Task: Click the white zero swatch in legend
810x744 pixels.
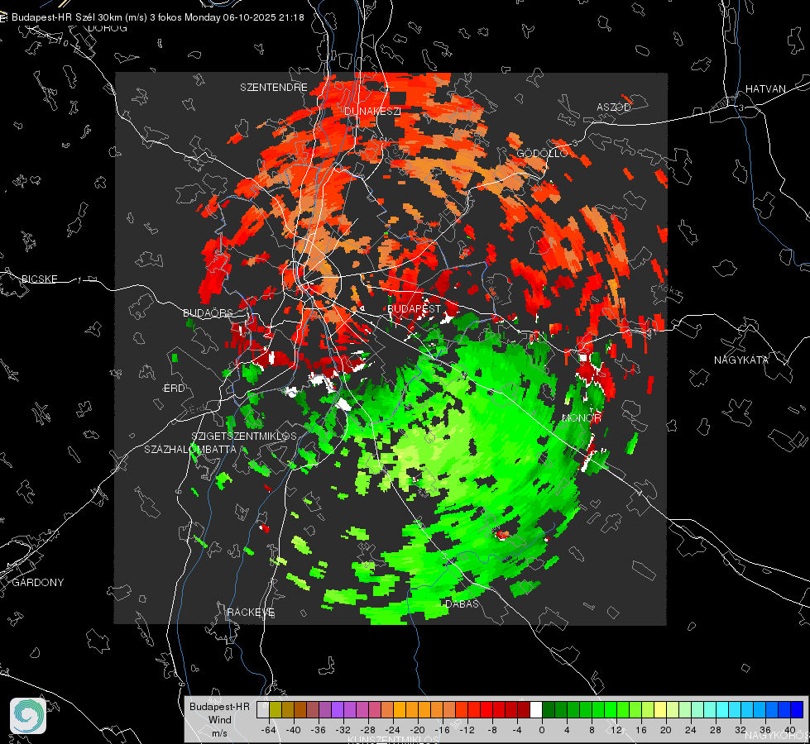Action: (536, 709)
